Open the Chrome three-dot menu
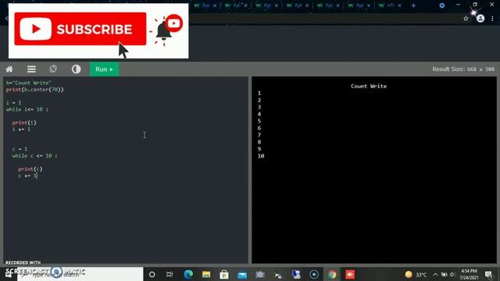Viewport: 500px width, 281px height. point(493,19)
